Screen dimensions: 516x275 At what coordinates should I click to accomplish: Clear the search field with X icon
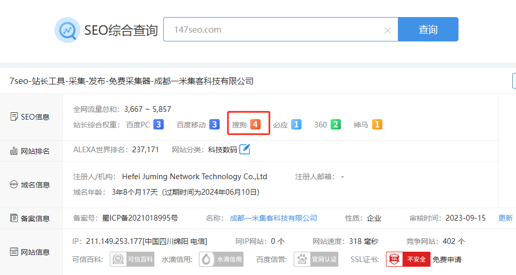pos(388,31)
